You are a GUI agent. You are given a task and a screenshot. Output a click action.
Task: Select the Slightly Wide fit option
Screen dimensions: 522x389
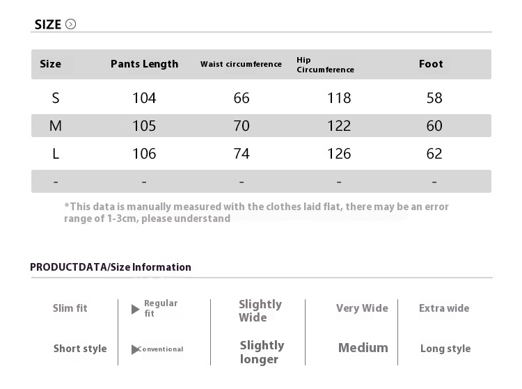coord(260,310)
